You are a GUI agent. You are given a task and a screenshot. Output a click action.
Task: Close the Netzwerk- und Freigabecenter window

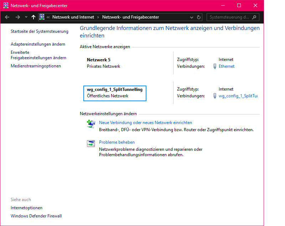[255, 5]
